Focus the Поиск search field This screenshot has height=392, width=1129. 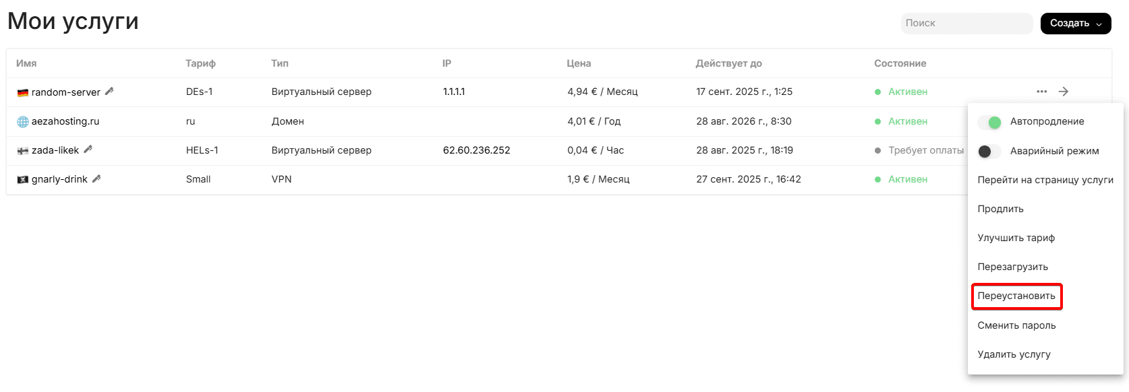point(966,24)
